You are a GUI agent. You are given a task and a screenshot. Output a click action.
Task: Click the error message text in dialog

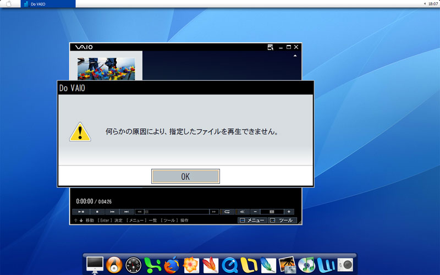(191, 131)
